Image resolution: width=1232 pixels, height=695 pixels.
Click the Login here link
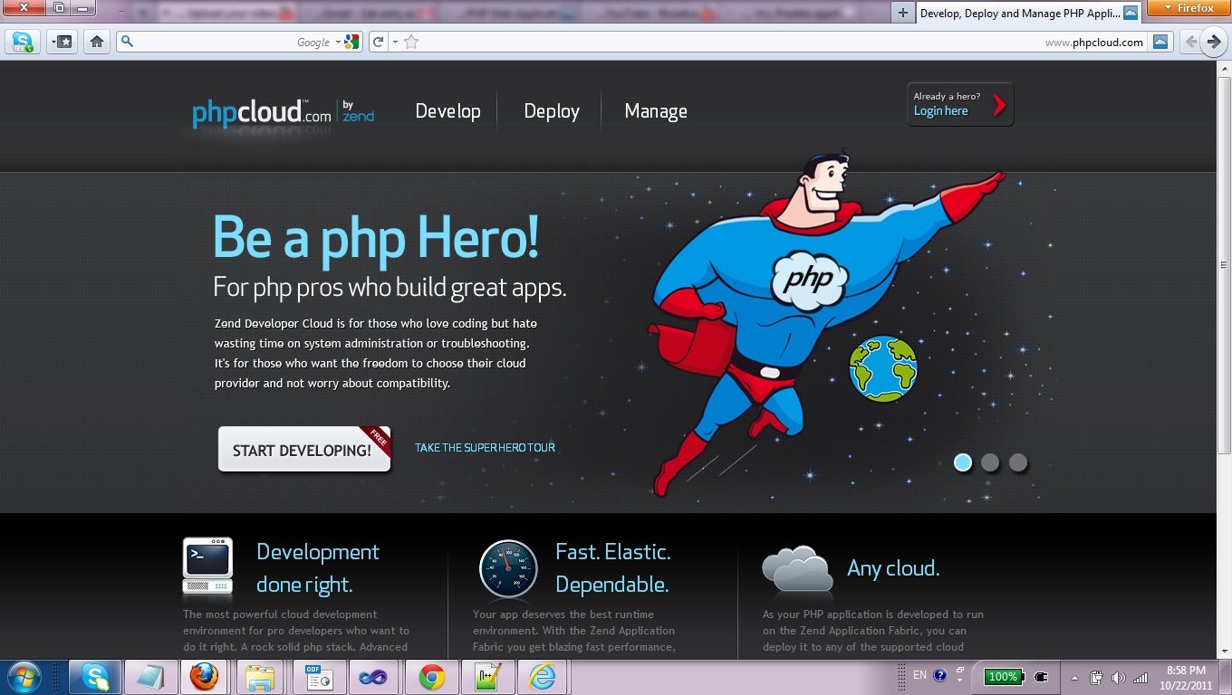(940, 111)
